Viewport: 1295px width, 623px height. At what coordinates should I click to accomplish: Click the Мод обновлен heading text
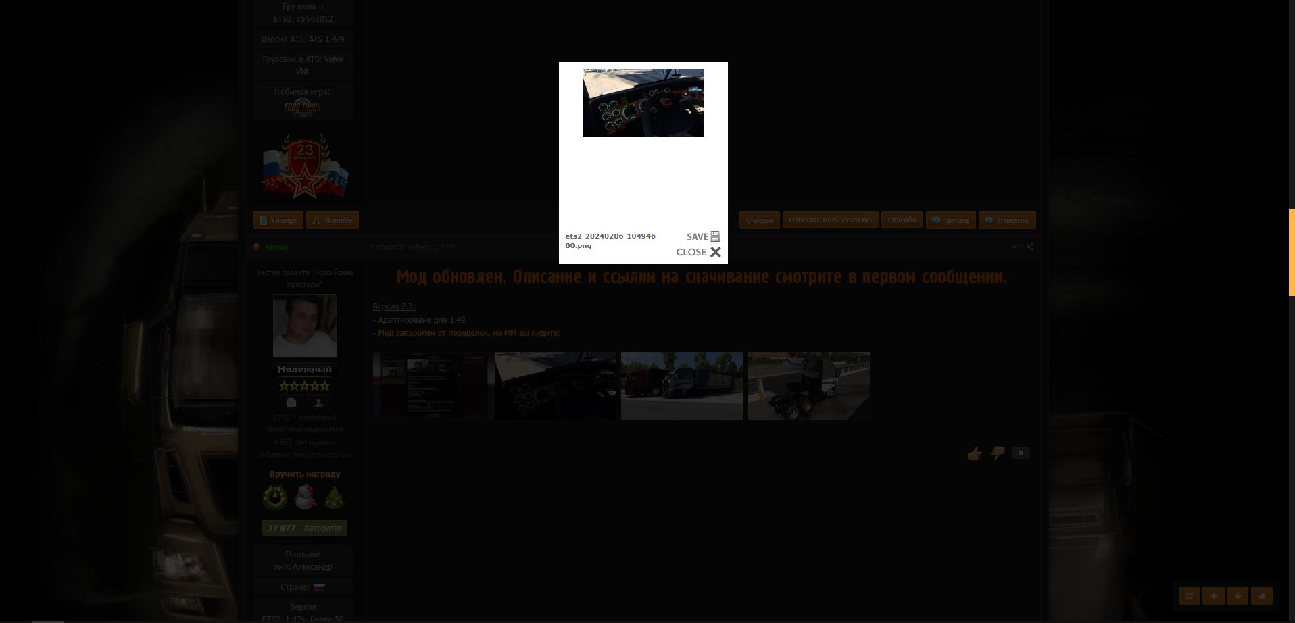[x=702, y=277]
